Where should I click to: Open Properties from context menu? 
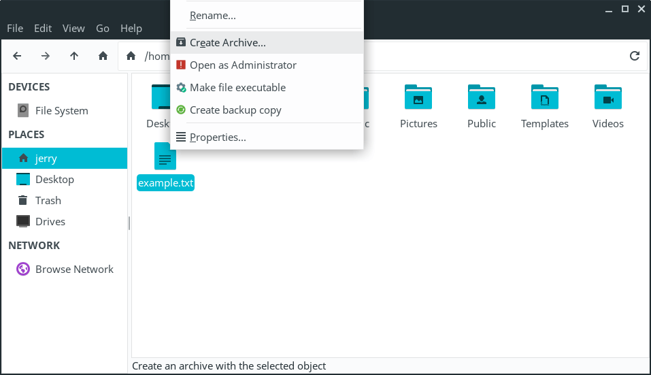(218, 137)
